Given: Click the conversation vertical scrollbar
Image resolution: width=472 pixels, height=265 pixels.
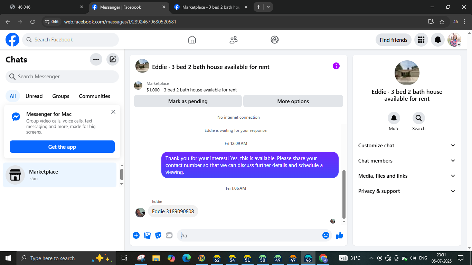Looking at the screenshot, I should [344, 194].
